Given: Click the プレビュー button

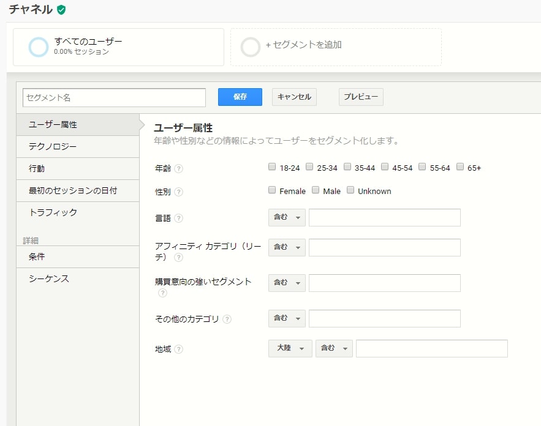Looking at the screenshot, I should [361, 97].
